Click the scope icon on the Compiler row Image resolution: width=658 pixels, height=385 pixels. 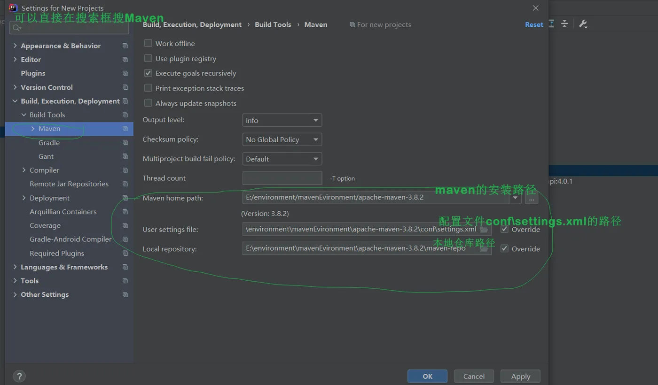[x=125, y=170]
